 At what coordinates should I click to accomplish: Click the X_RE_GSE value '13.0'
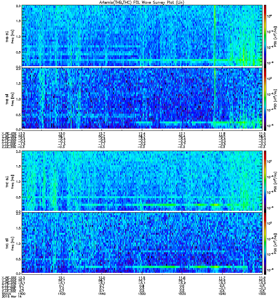tap(62, 133)
